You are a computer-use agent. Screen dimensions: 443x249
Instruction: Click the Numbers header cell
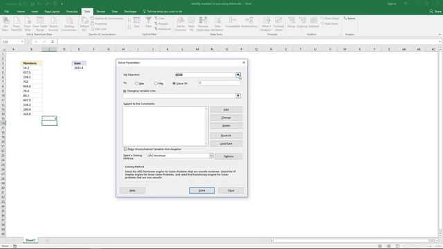pyautogui.click(x=31, y=63)
